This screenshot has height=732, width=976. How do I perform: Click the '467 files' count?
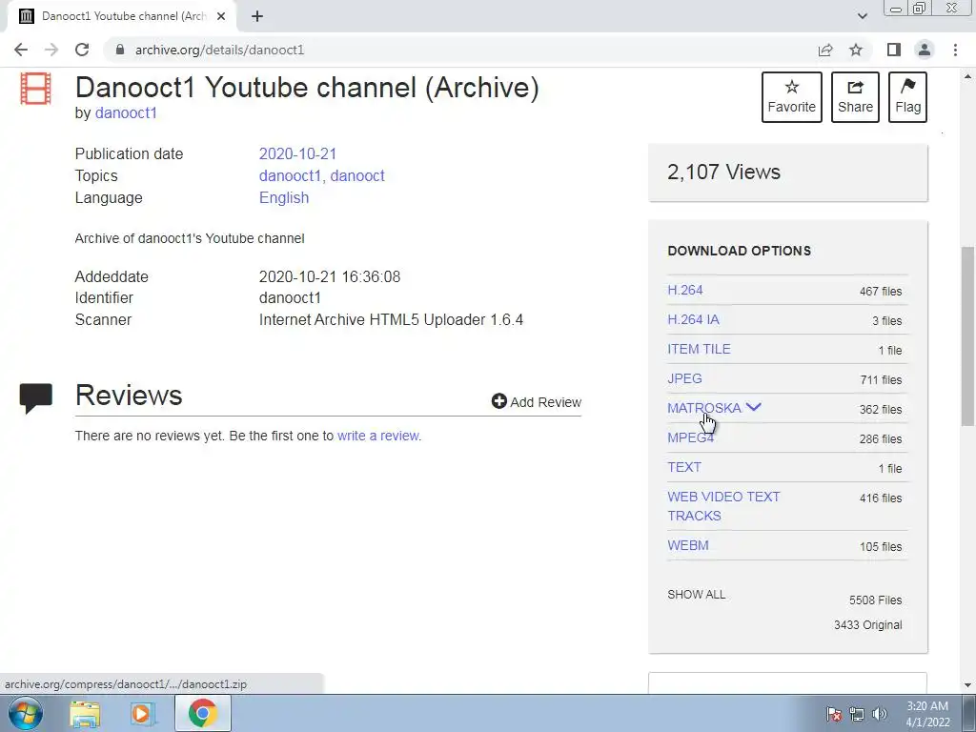(880, 292)
